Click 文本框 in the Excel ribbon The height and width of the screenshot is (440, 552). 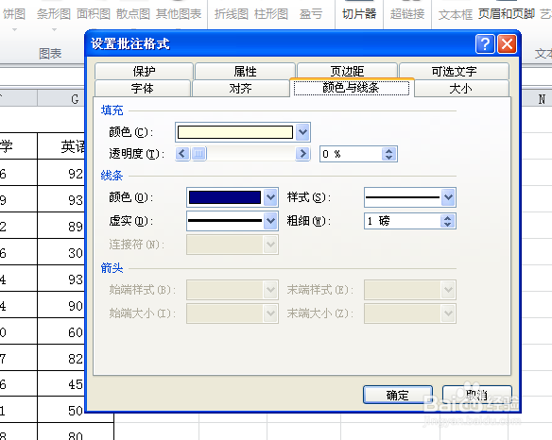[456, 14]
